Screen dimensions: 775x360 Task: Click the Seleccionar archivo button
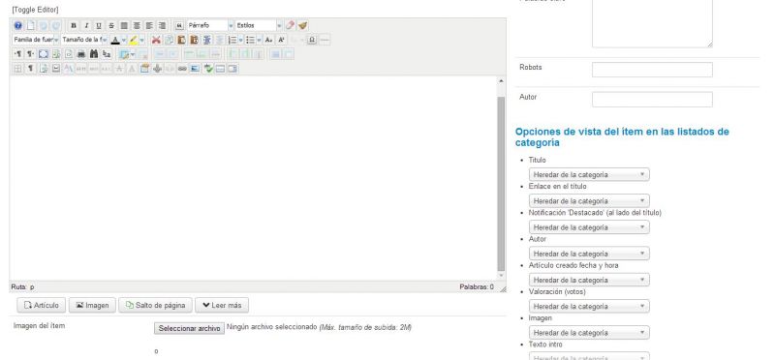click(x=189, y=328)
